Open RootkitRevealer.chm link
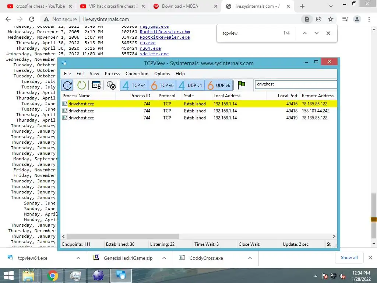This screenshot has height=283, width=377. (165, 32)
